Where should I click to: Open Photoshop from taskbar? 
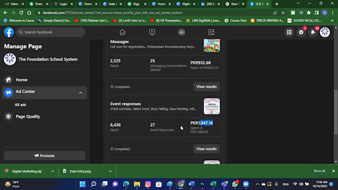(x=202, y=184)
